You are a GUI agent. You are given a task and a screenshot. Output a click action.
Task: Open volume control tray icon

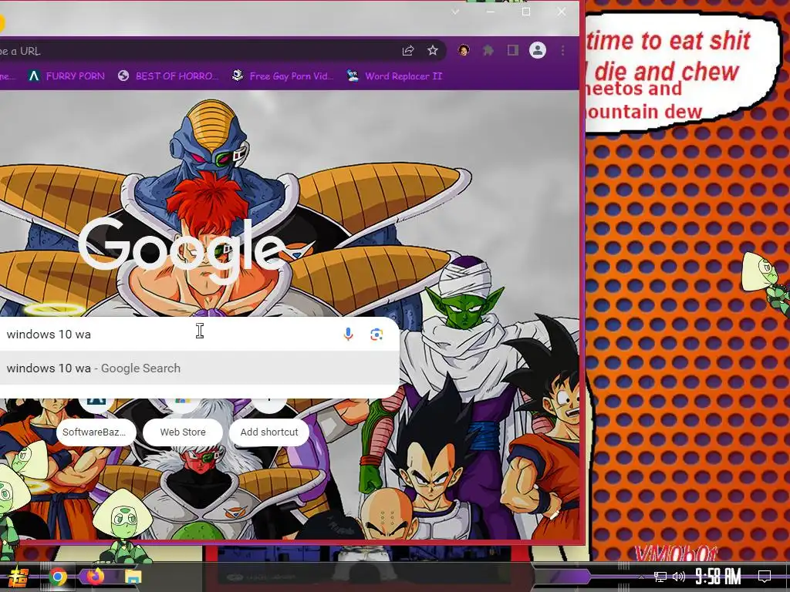679,577
